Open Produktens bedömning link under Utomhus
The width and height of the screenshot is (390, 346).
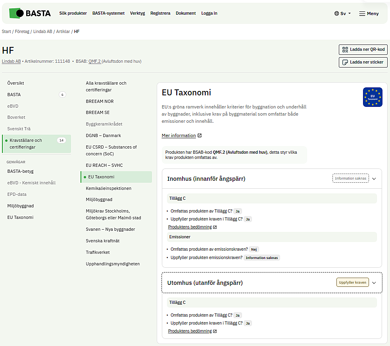pyautogui.click(x=190, y=331)
